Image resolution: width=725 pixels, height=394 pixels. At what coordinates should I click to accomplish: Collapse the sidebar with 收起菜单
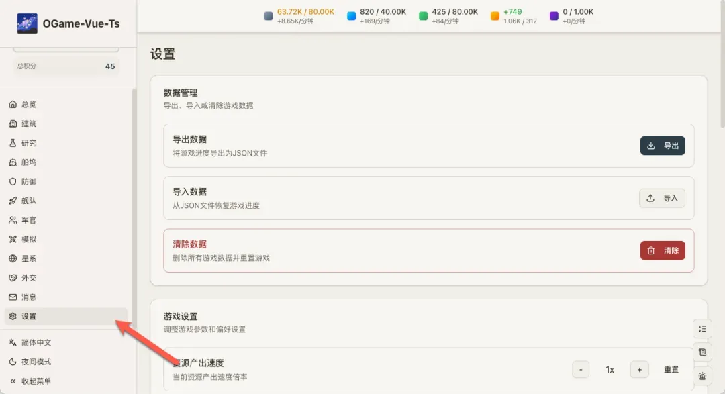tap(36, 381)
